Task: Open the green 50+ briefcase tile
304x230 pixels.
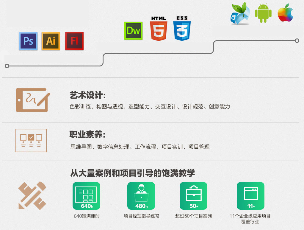Action: click(x=193, y=196)
